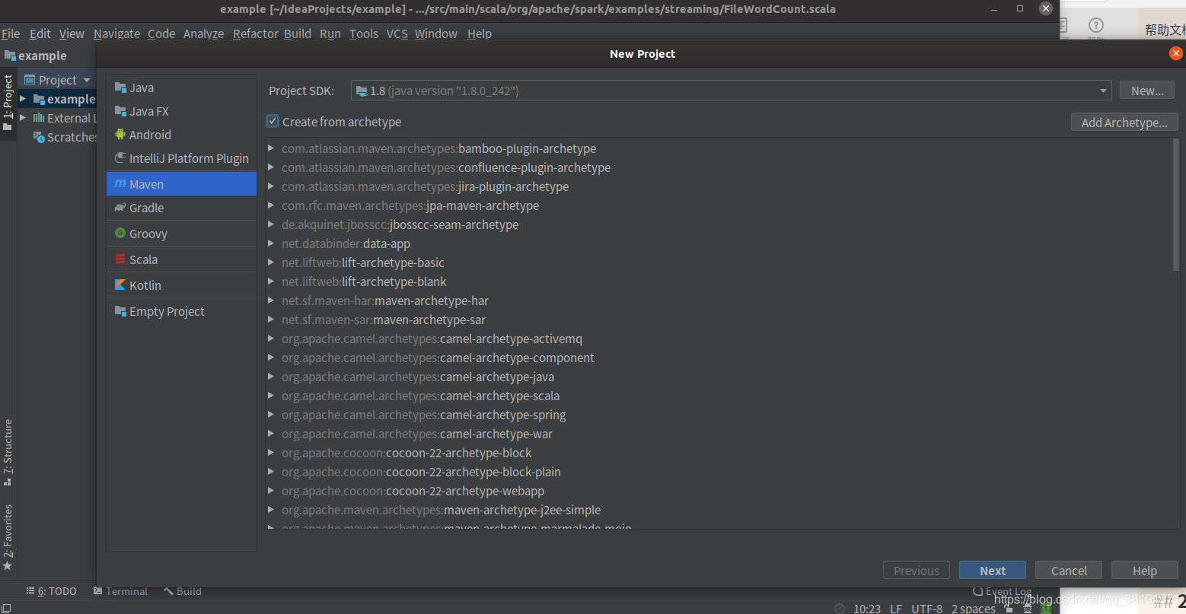The image size is (1186, 614).
Task: Toggle the Create from archetype checkbox
Action: pos(273,121)
